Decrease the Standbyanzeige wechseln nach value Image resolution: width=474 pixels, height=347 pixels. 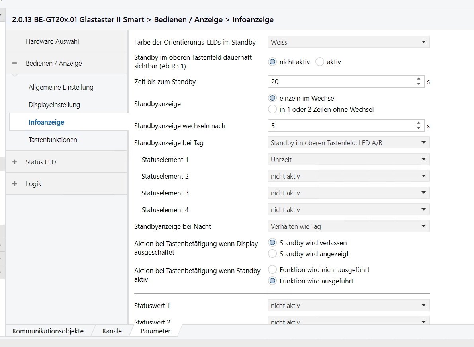coord(418,128)
